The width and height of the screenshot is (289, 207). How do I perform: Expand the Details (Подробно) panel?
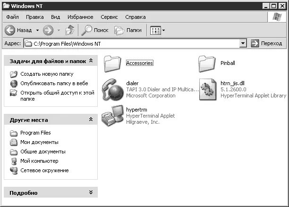point(91,192)
